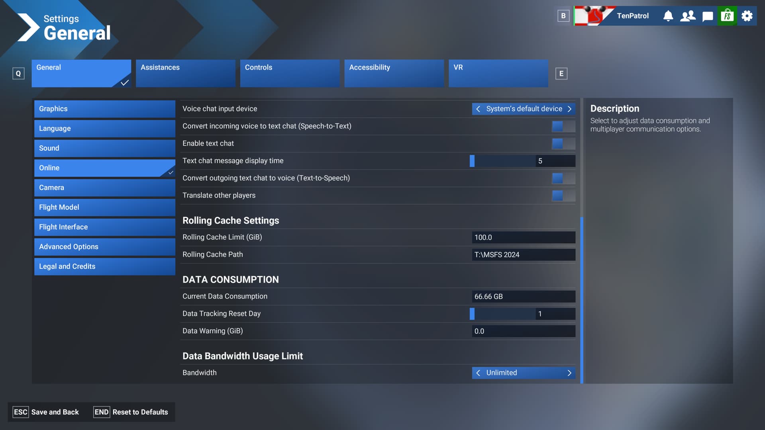
Task: Click the Rolling Cache Settings heading
Action: point(231,221)
